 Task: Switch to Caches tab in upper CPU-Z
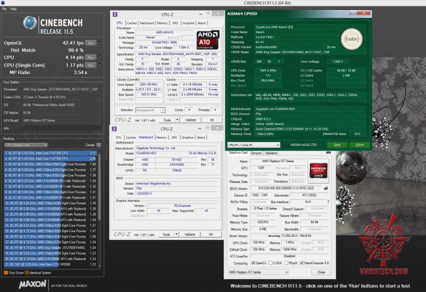point(131,23)
